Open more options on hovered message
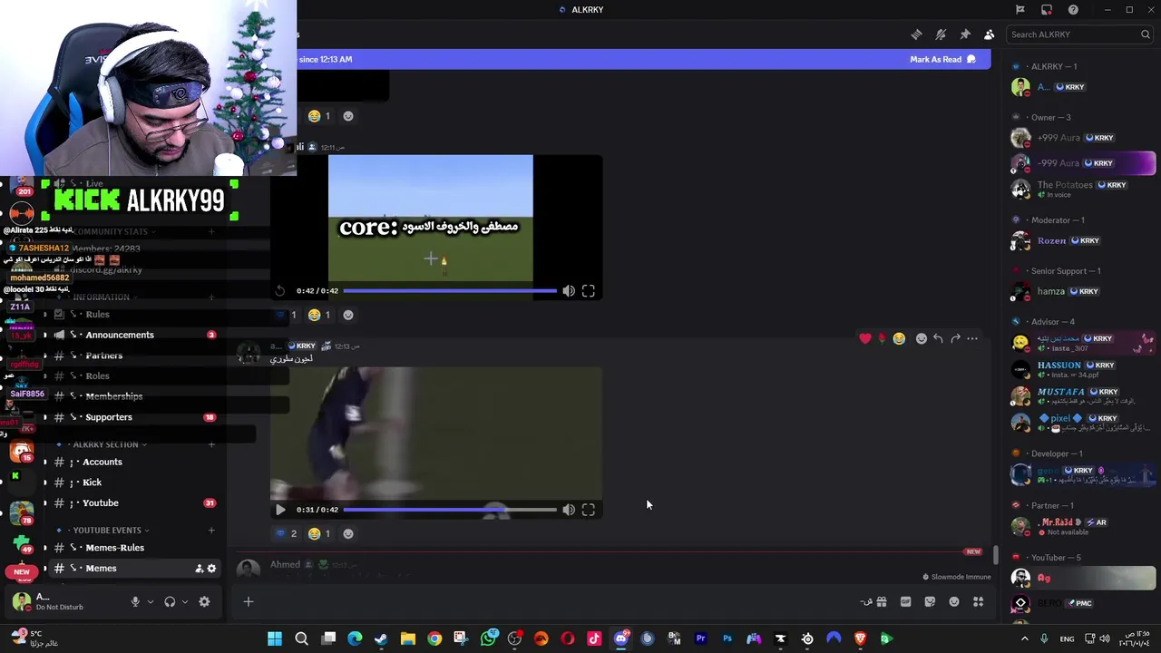Viewport: 1161px width, 653px height. [972, 338]
